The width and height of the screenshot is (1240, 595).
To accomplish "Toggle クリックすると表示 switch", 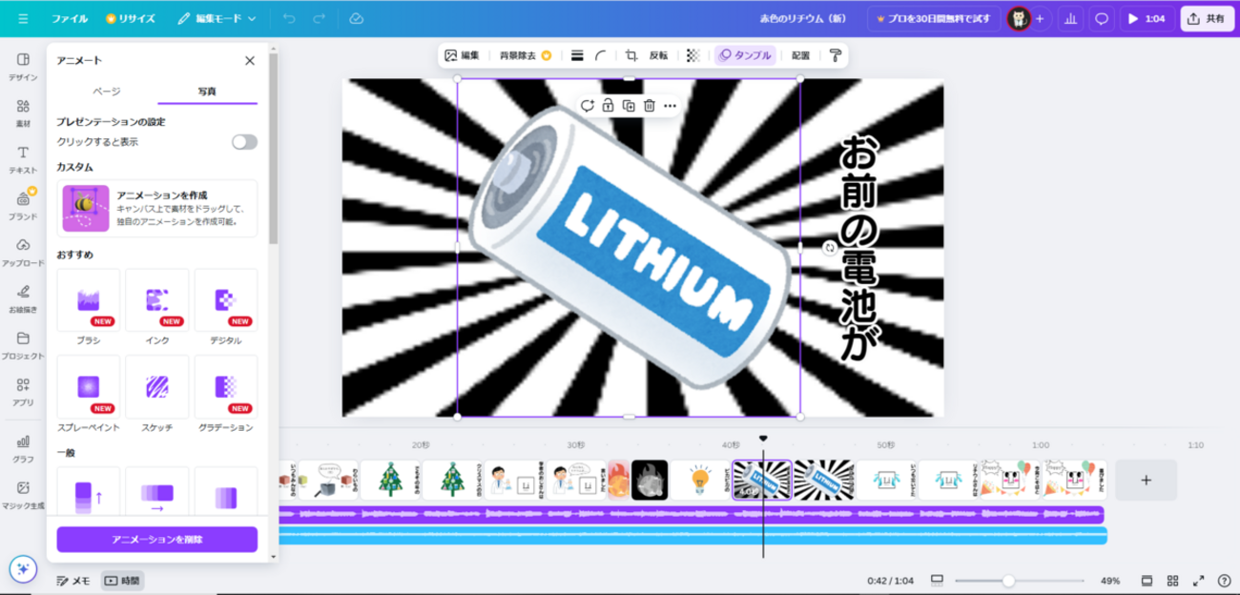I will 244,142.
